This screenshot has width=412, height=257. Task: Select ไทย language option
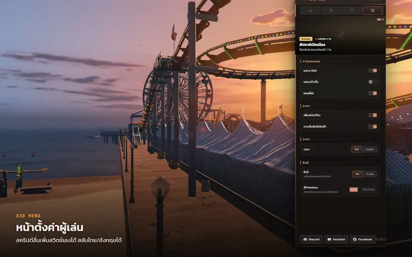click(357, 149)
